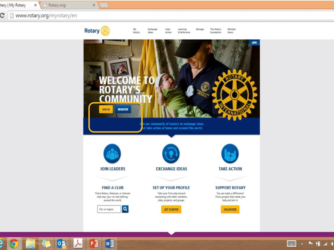Screen dimensions: 334x250
Task: Close the My Rotary browser tab
Action: point(35,5)
